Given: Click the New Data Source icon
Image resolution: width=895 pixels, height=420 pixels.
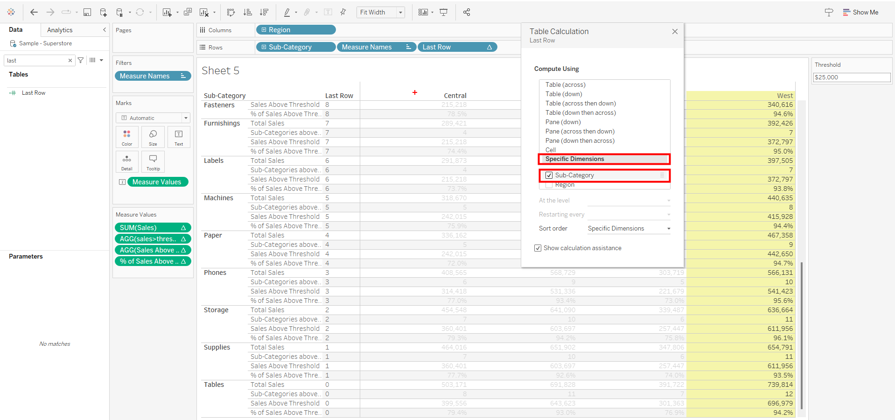Looking at the screenshot, I should click(x=103, y=12).
